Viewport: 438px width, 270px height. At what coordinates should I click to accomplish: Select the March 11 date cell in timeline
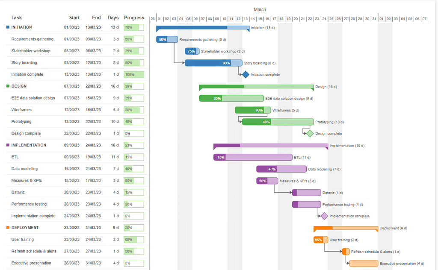coord(231,19)
